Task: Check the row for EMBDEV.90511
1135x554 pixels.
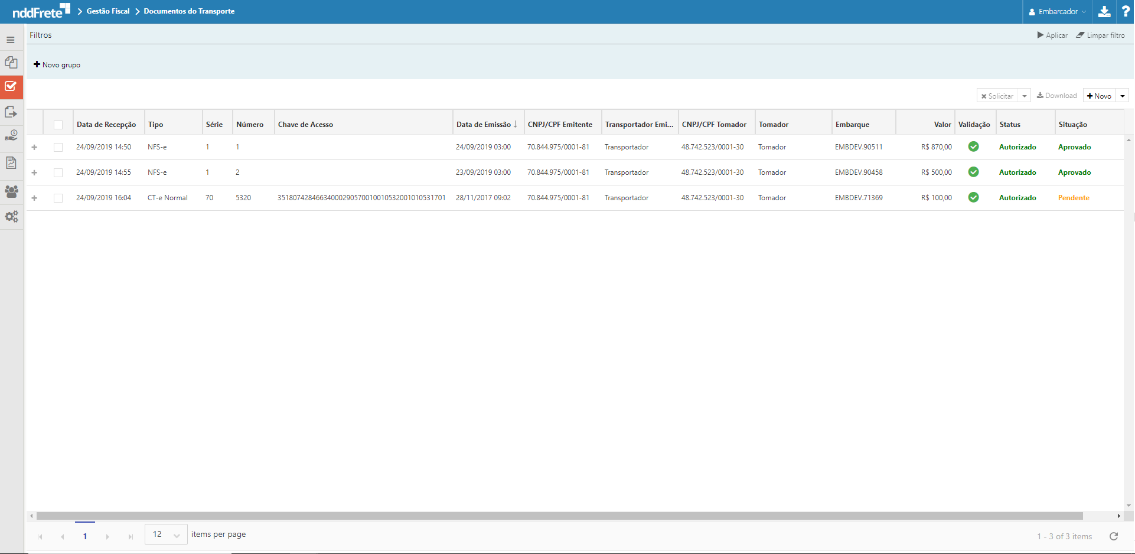Action: pyautogui.click(x=58, y=147)
